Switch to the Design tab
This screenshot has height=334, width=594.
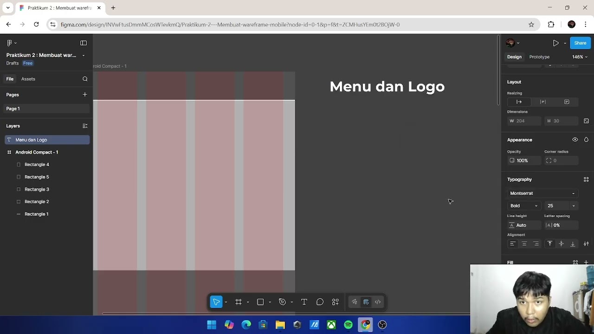[x=514, y=57]
